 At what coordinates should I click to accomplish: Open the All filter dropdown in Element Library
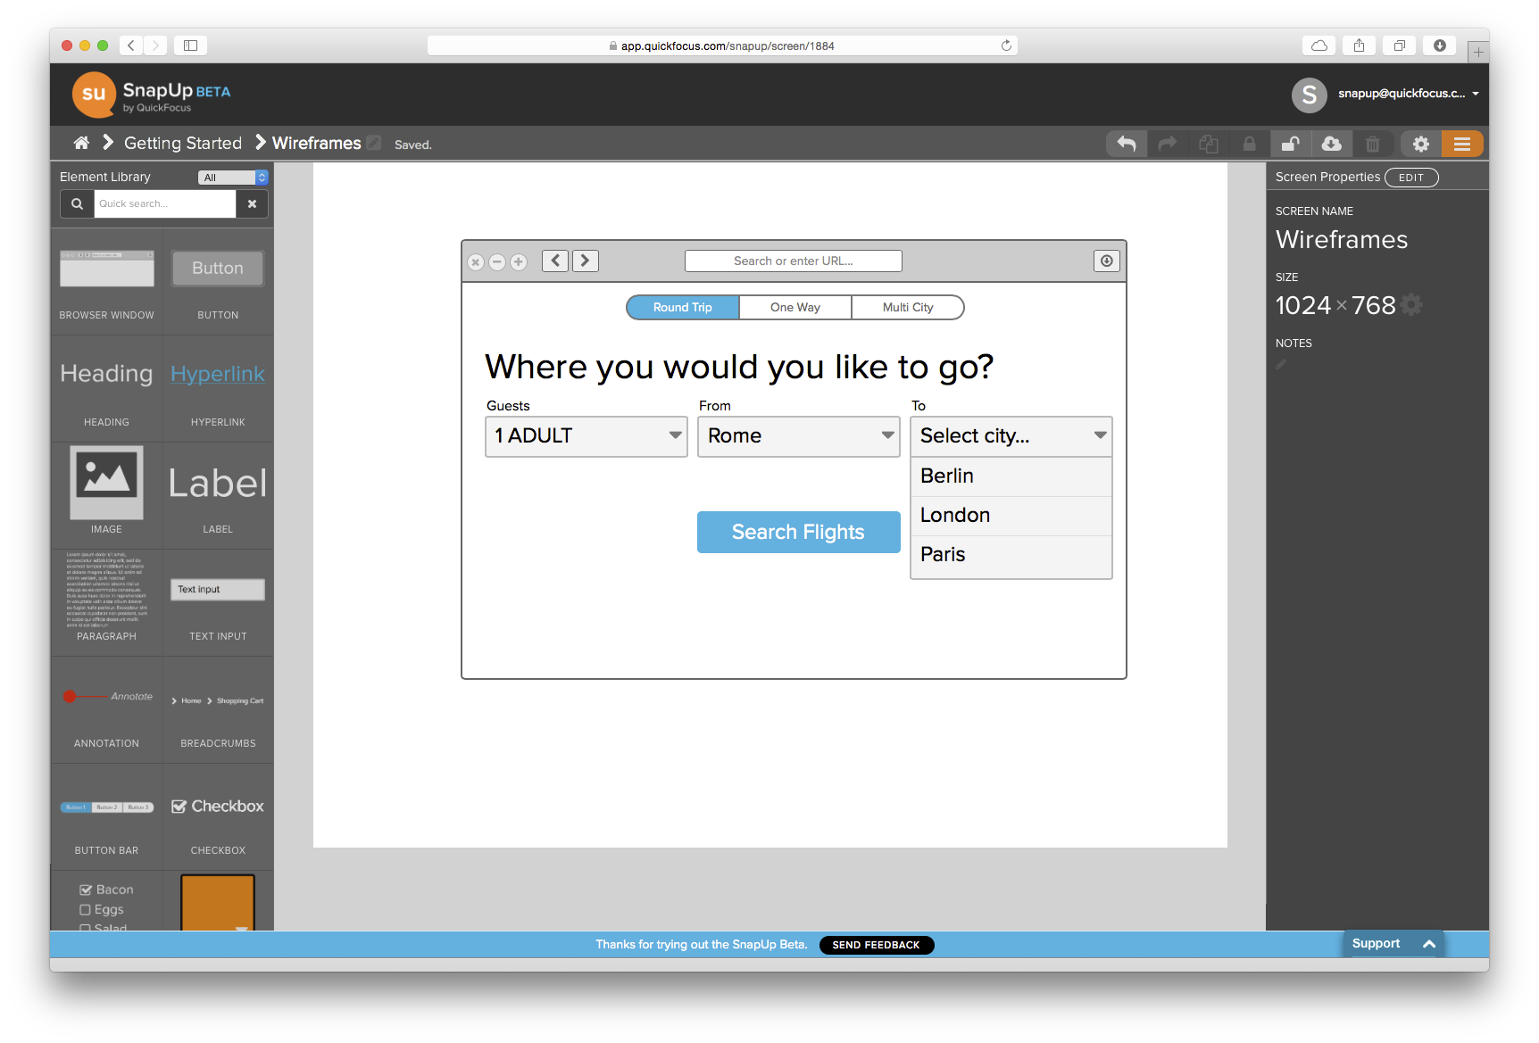[233, 178]
